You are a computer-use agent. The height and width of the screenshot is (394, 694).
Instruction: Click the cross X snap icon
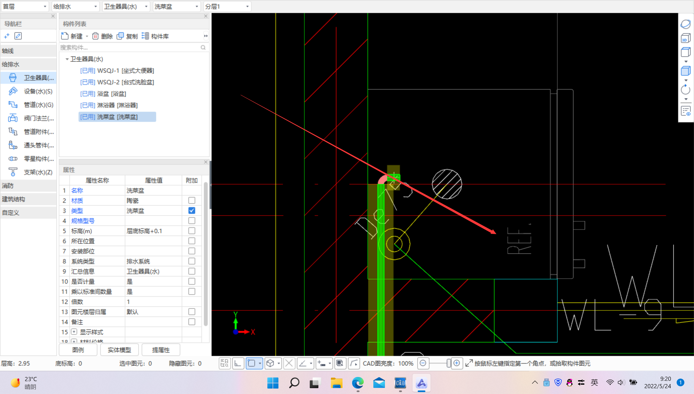coord(289,363)
